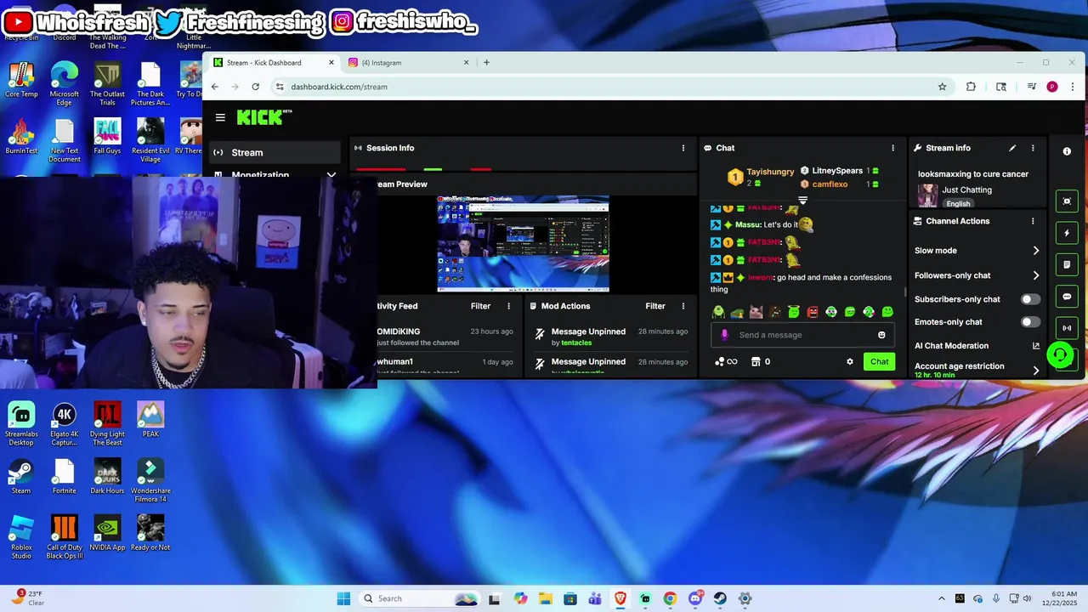Open Discord from the taskbar
This screenshot has width=1088, height=612.
(x=695, y=598)
